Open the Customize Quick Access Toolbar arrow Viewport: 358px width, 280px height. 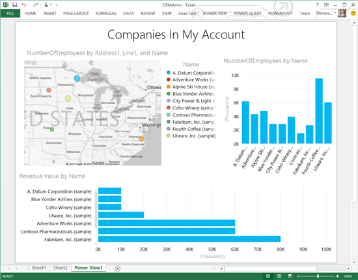[57, 5]
